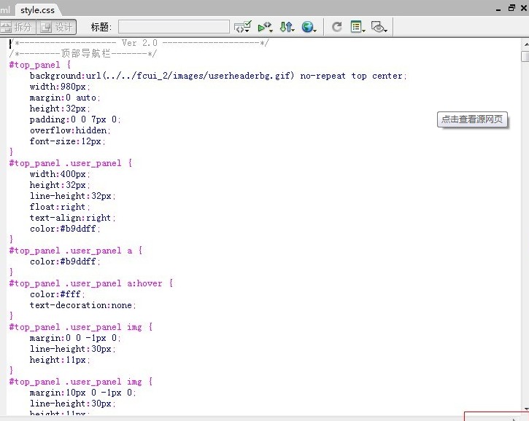Viewport: 529px width, 421px height.
Task: Click the Browser compatibility check icon
Action: point(265,27)
